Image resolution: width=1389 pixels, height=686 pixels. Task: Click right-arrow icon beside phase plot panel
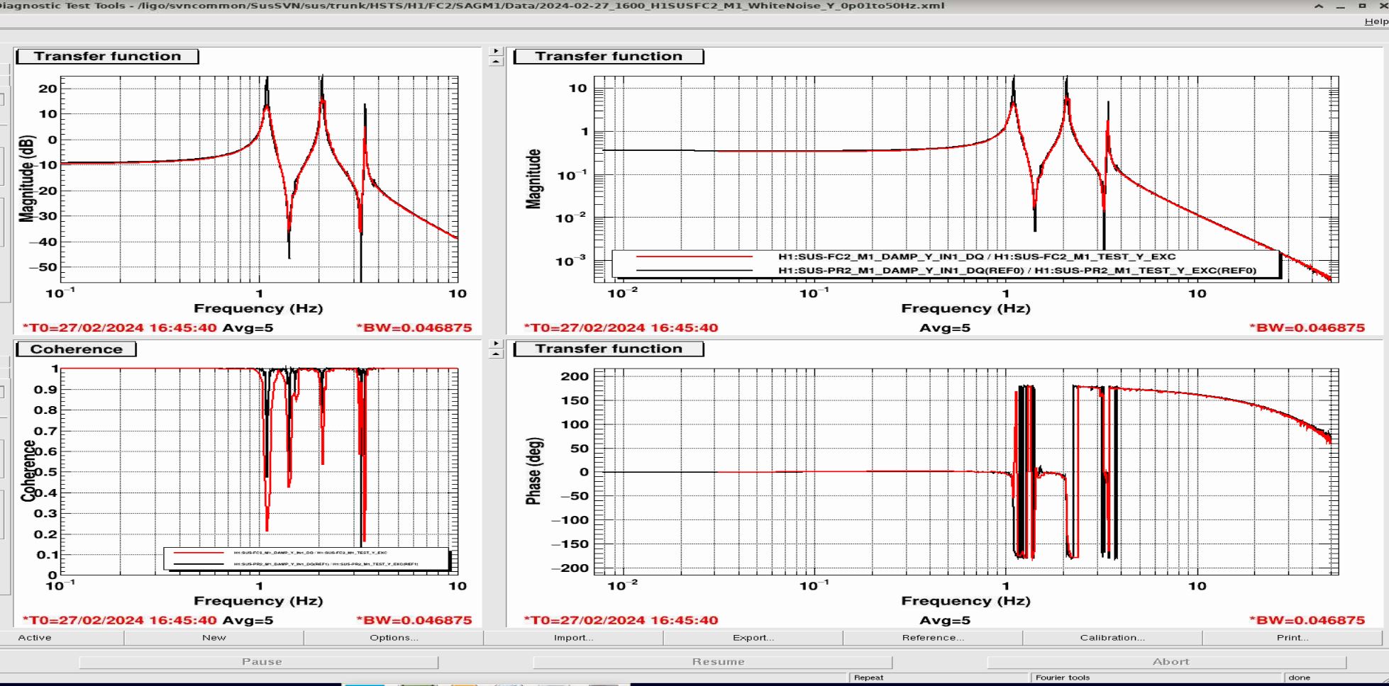tap(496, 344)
